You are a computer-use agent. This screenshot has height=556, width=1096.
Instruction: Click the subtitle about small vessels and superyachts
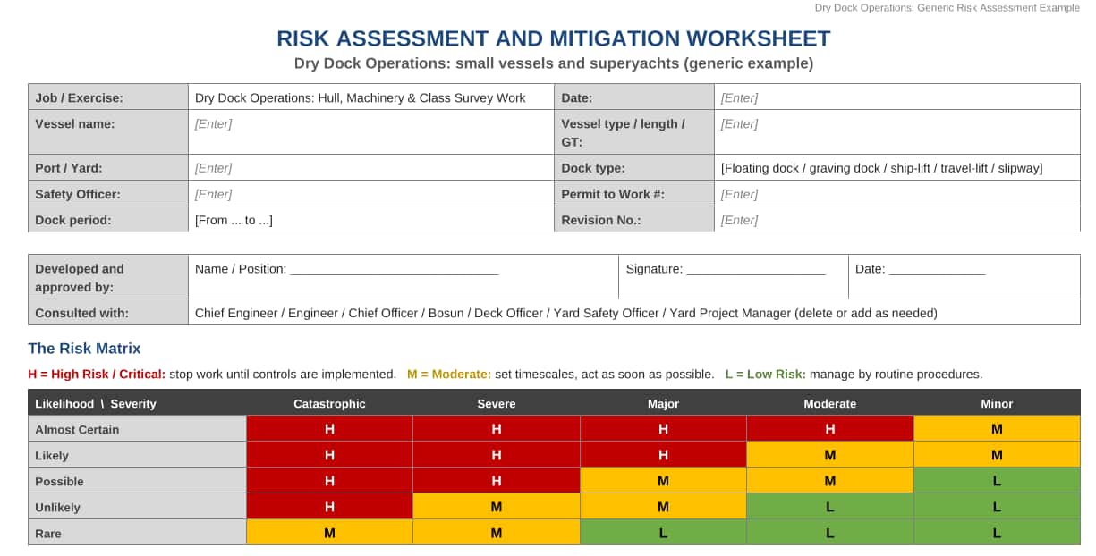point(553,63)
